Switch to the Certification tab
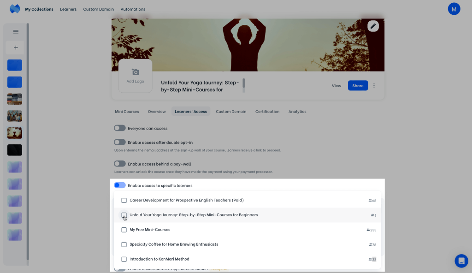472x273 pixels. pyautogui.click(x=267, y=112)
